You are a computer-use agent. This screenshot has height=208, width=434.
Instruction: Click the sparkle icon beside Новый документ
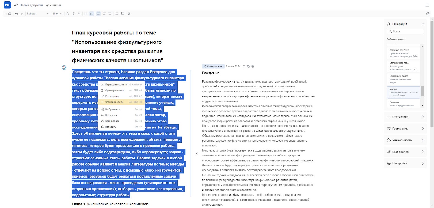coord(16,5)
